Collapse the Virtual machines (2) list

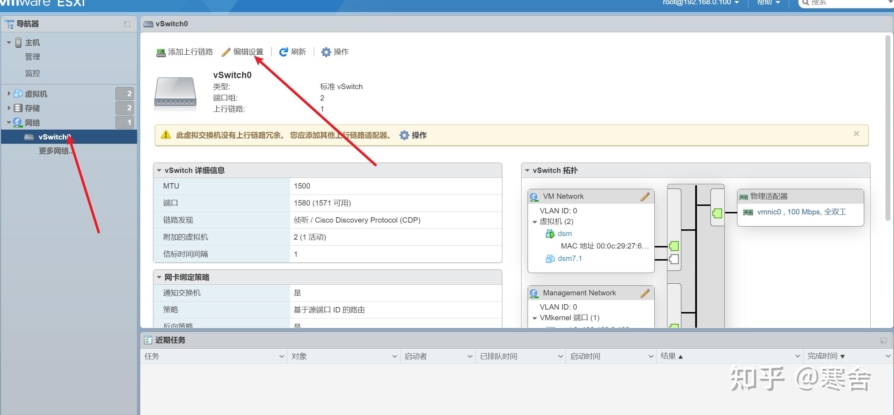tap(534, 222)
